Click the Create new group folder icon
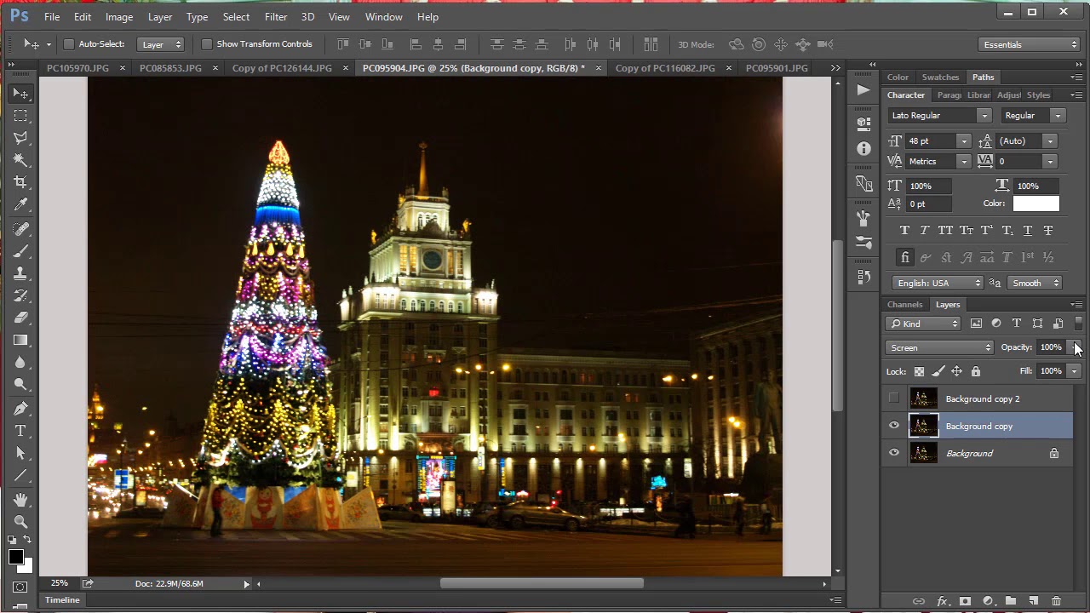 [1011, 601]
